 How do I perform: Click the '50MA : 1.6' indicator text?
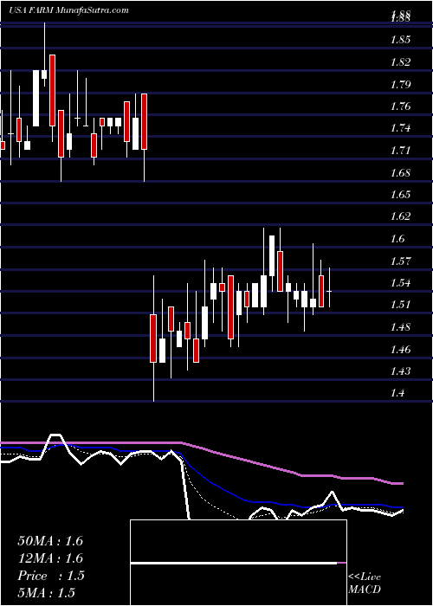50,541
